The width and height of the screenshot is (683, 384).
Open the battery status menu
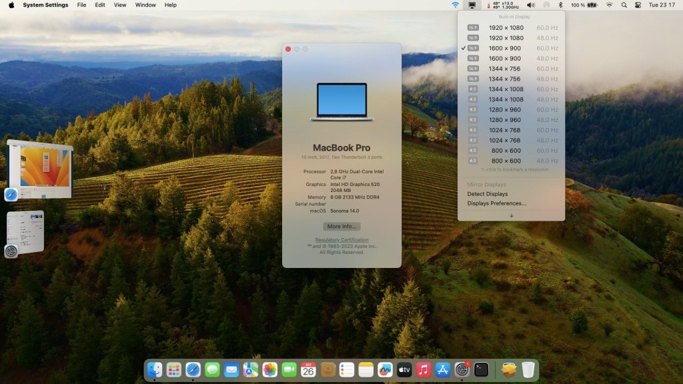[591, 5]
